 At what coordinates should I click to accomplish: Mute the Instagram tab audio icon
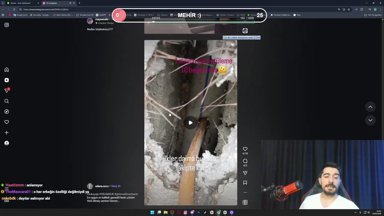(70, 3)
